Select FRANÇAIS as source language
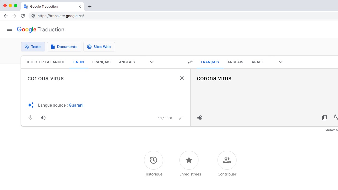This screenshot has height=190, width=338. 101,62
